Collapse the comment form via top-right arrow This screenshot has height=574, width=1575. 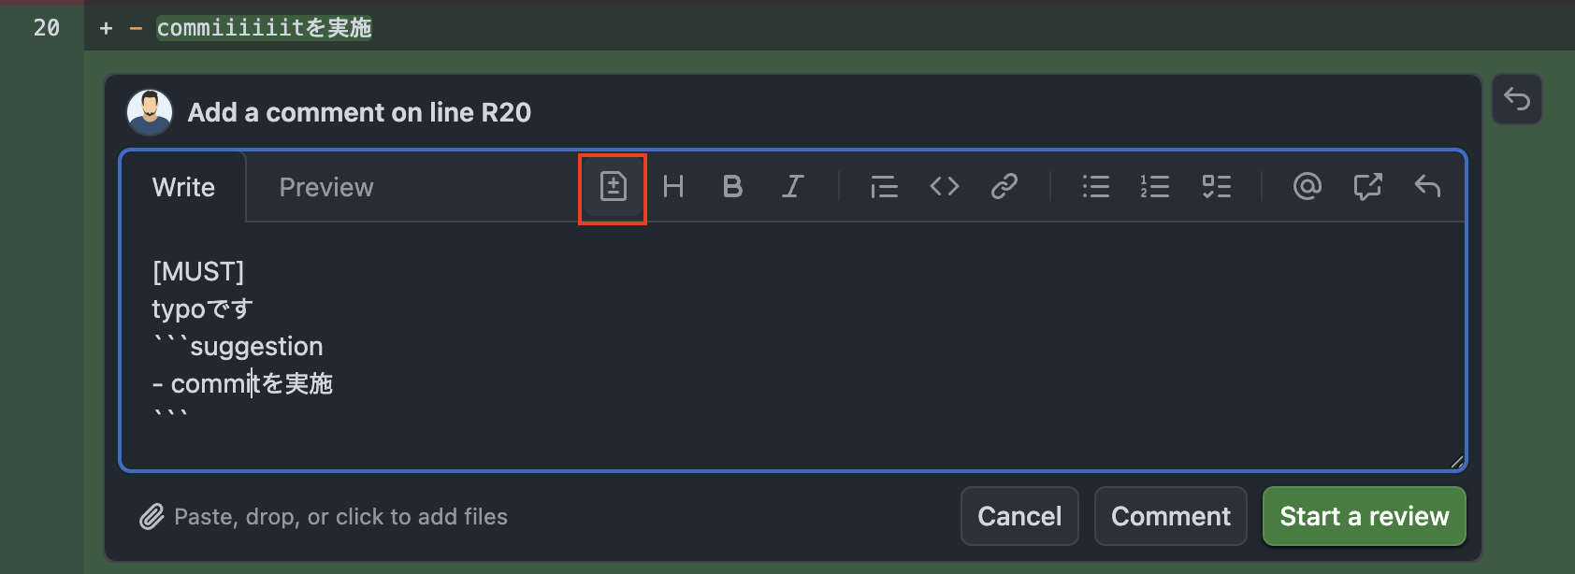[x=1516, y=99]
